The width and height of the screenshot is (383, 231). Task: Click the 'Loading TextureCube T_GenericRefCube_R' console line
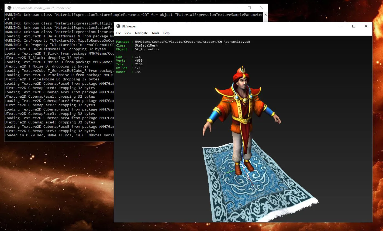(59, 71)
